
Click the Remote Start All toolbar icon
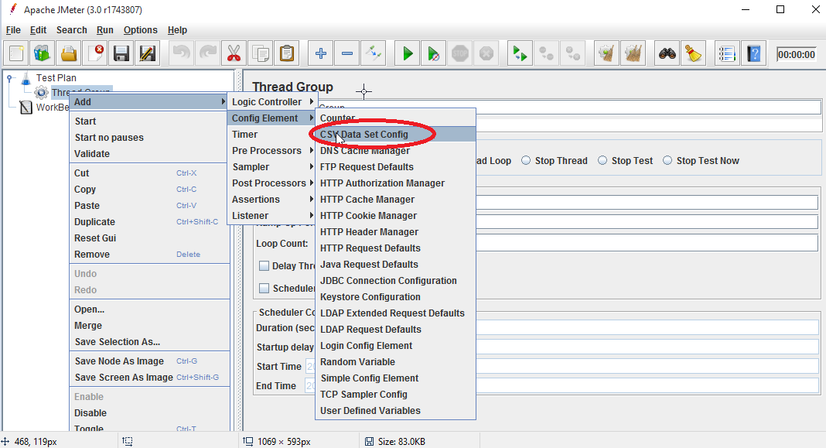click(x=520, y=53)
